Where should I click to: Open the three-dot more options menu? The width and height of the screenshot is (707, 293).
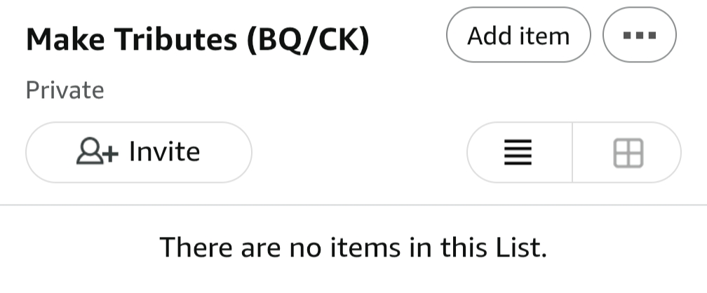(x=639, y=35)
